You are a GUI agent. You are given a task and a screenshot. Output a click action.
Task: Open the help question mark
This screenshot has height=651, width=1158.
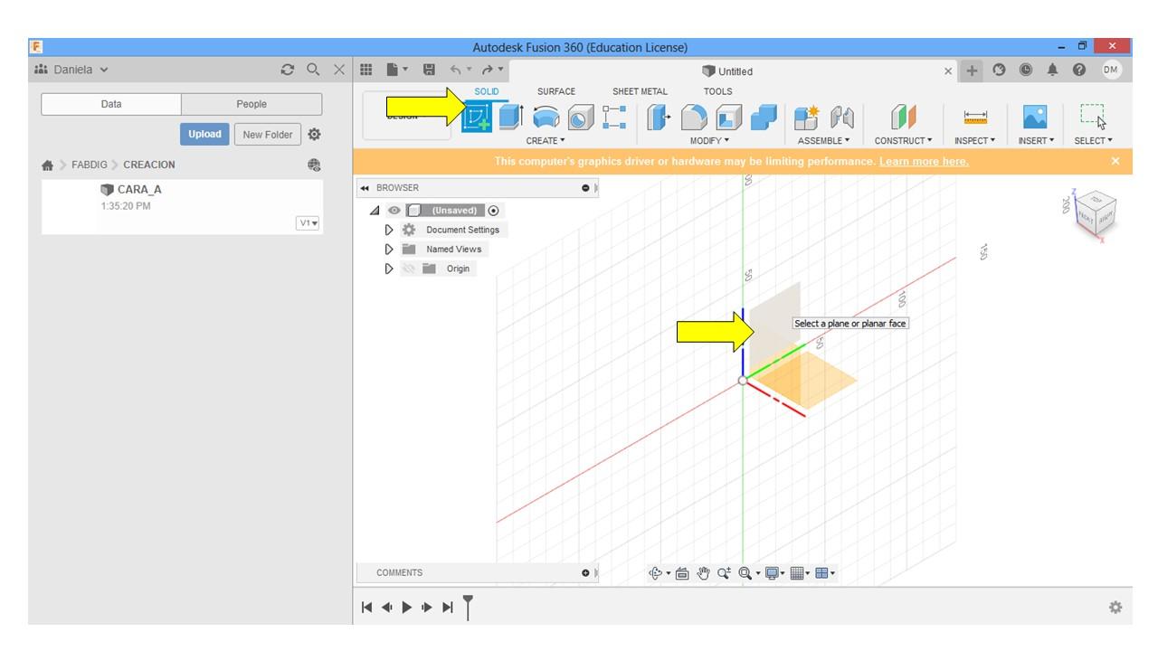tap(1079, 70)
